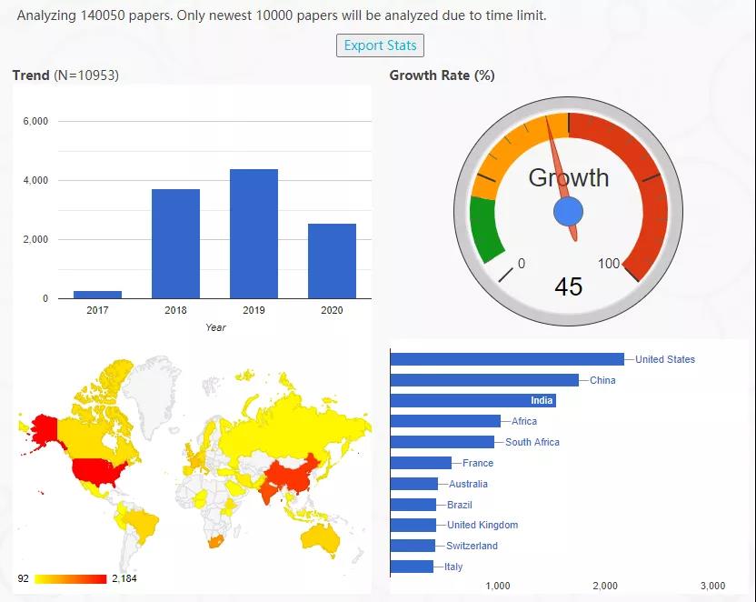This screenshot has height=602, width=756.
Task: Click India on the world map
Action: (x=266, y=491)
